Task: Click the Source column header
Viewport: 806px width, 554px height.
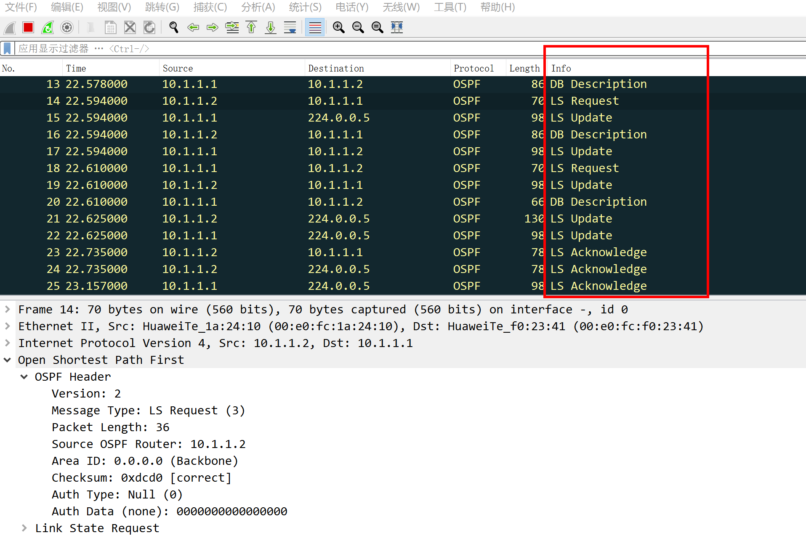Action: click(178, 68)
